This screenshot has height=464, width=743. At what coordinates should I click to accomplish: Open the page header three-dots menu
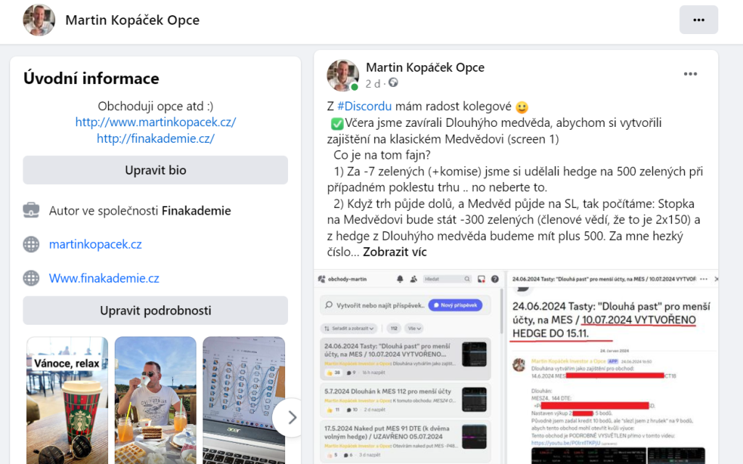(699, 20)
